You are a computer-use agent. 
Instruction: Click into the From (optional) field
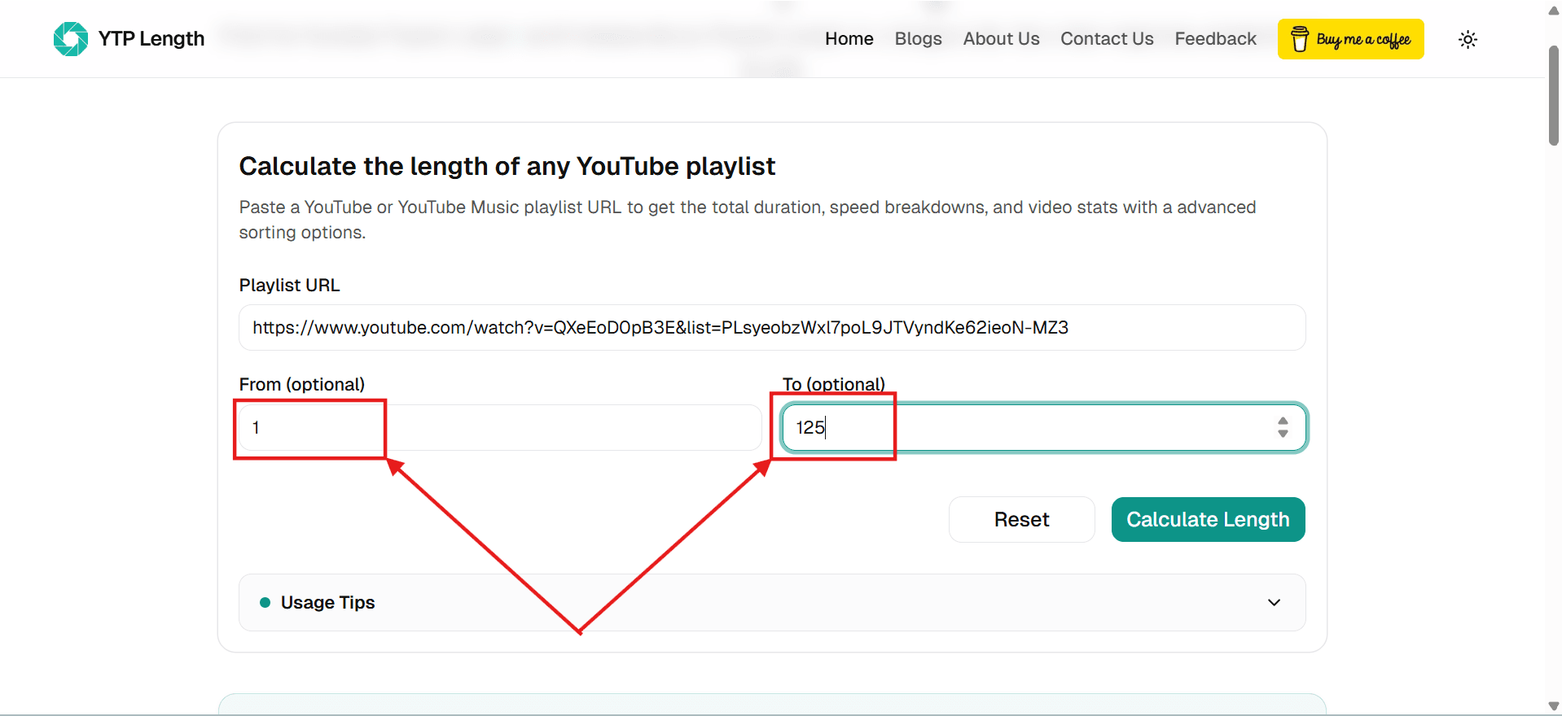click(500, 427)
